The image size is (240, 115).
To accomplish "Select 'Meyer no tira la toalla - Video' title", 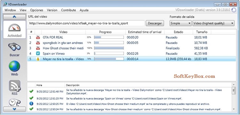I will point(63,59).
